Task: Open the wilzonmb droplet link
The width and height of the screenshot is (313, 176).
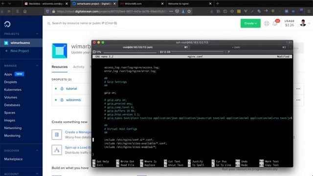Action: point(73,100)
